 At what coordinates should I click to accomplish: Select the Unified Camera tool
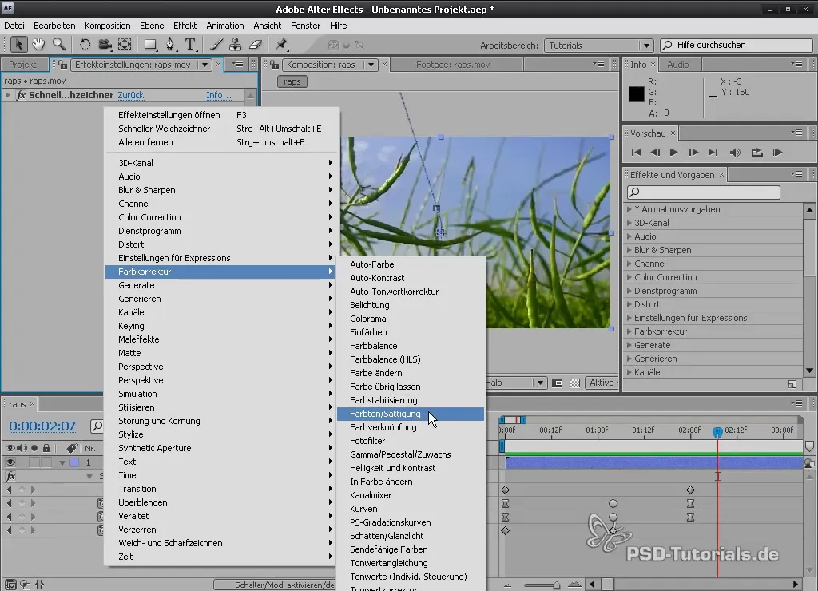(x=105, y=45)
